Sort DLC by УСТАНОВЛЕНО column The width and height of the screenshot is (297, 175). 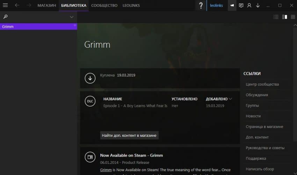click(184, 99)
